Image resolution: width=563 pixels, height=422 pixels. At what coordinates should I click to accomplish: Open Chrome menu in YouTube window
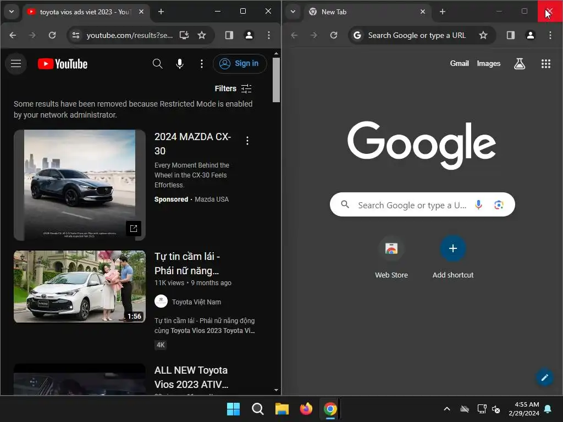pos(268,35)
